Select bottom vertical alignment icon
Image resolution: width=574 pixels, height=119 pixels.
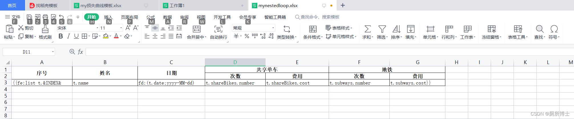coord(163,28)
